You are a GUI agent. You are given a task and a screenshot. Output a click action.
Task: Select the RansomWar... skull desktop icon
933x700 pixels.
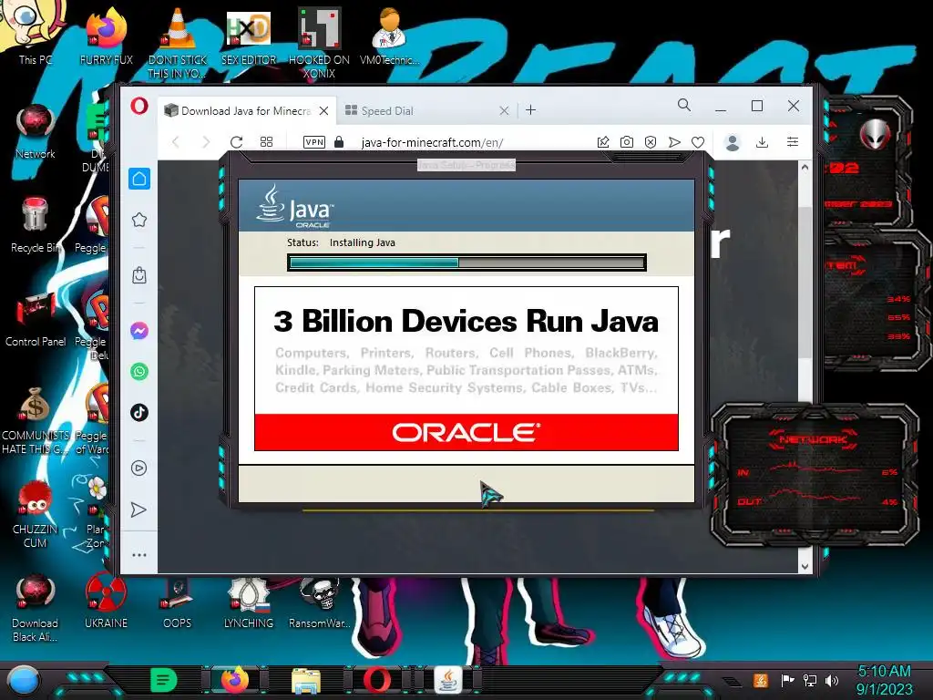pyautogui.click(x=320, y=602)
